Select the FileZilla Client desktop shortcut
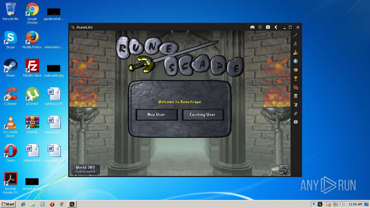The height and width of the screenshot is (208, 370). point(32,68)
